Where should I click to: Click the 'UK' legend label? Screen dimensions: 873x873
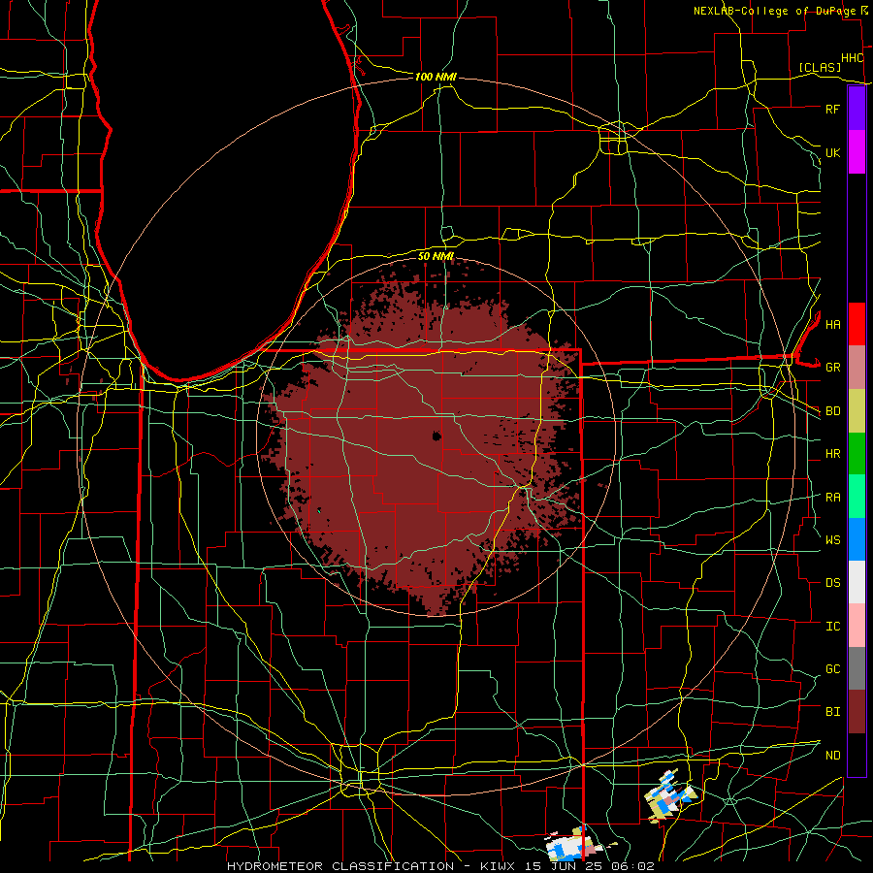tap(832, 152)
